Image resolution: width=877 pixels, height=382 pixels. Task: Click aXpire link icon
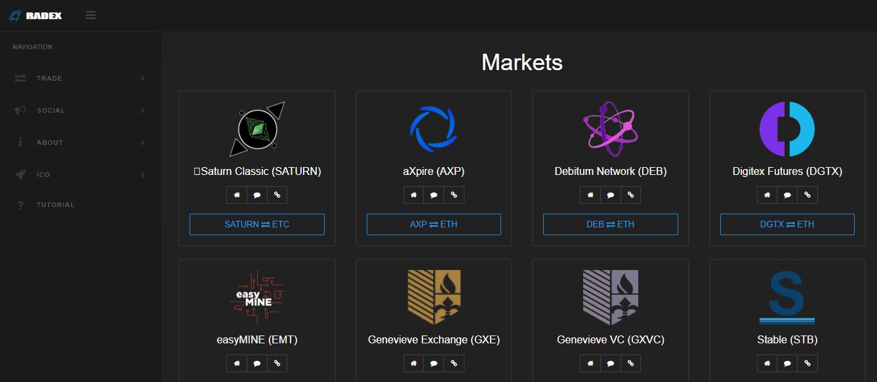453,195
